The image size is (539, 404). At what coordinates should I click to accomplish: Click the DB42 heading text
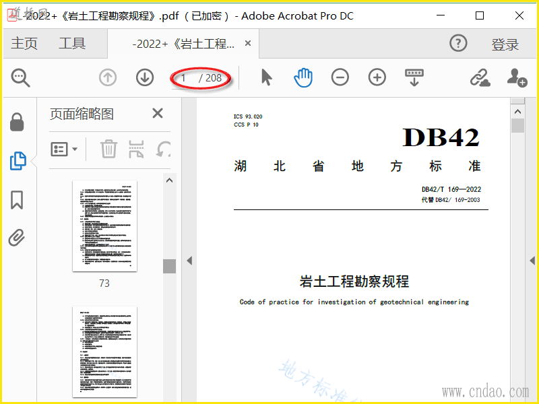point(441,137)
